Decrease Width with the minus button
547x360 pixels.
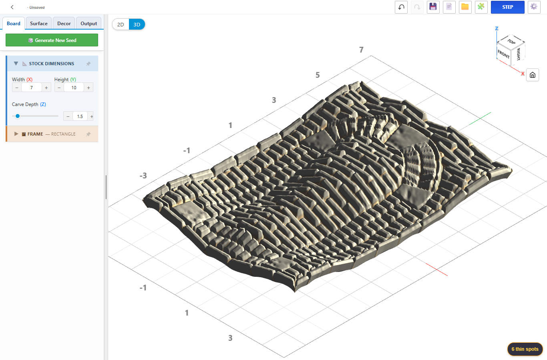pyautogui.click(x=17, y=88)
